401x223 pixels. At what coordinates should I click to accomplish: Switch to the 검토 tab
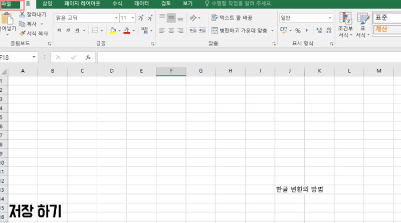pyautogui.click(x=166, y=4)
